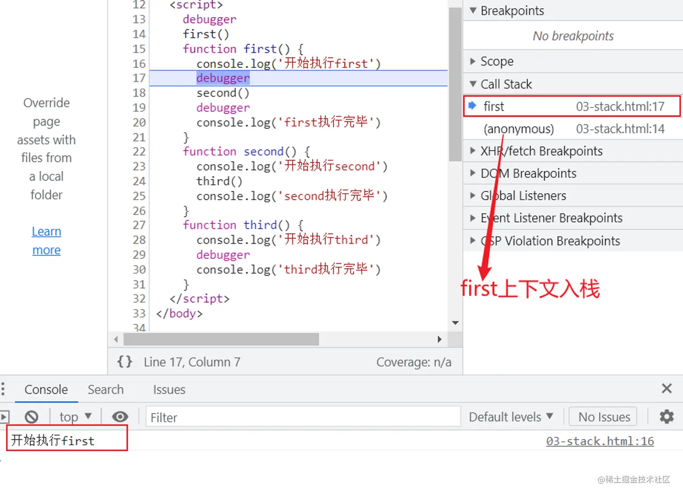Click the 'Coverage: n/a' status text

pyautogui.click(x=414, y=362)
